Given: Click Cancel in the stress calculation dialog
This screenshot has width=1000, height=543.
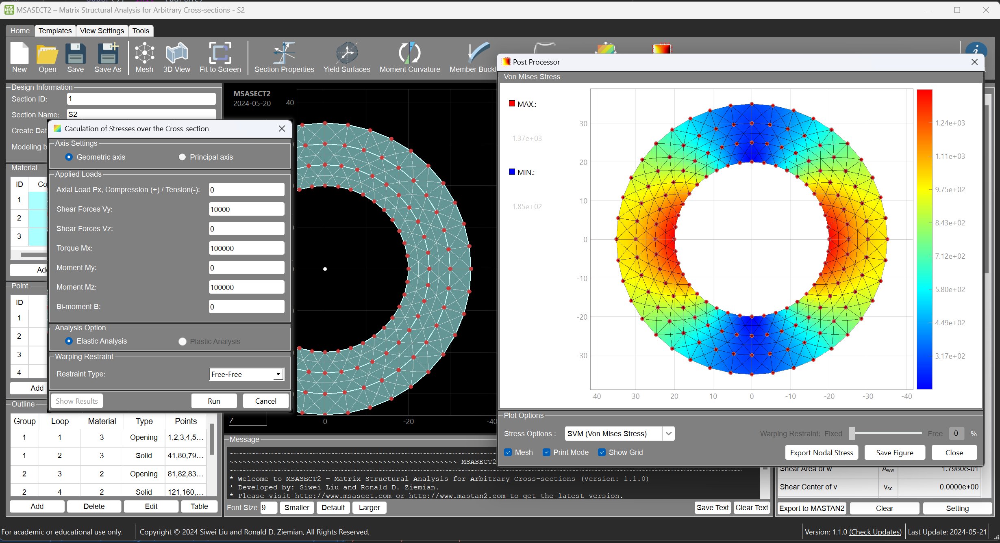Looking at the screenshot, I should (265, 401).
